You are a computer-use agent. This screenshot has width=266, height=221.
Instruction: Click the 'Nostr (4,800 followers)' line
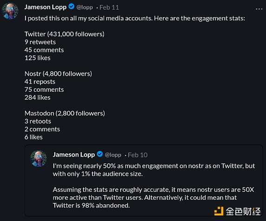point(58,74)
